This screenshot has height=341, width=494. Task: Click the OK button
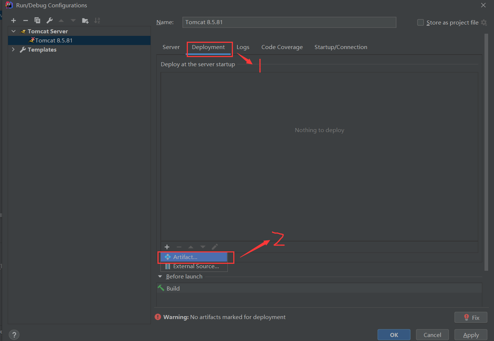[x=394, y=335]
